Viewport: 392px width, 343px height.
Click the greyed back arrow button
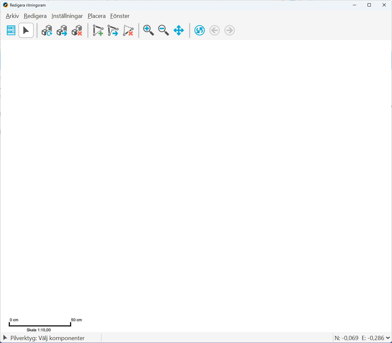[x=215, y=31]
